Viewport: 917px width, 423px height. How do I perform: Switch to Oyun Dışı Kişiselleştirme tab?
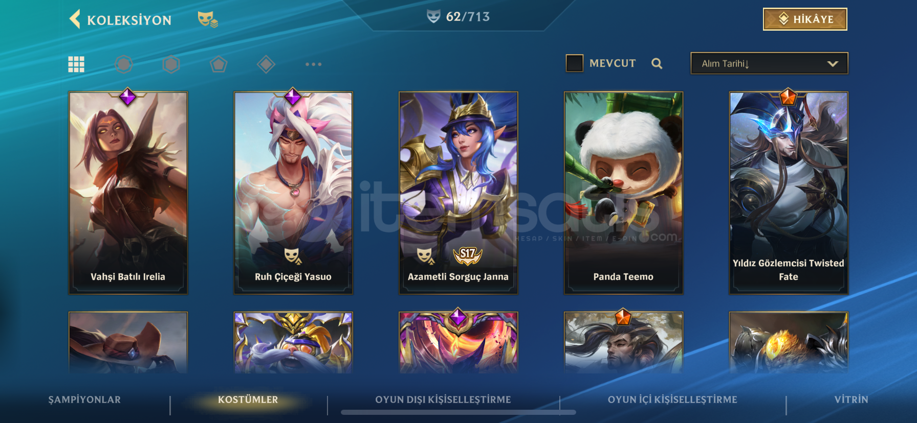443,400
